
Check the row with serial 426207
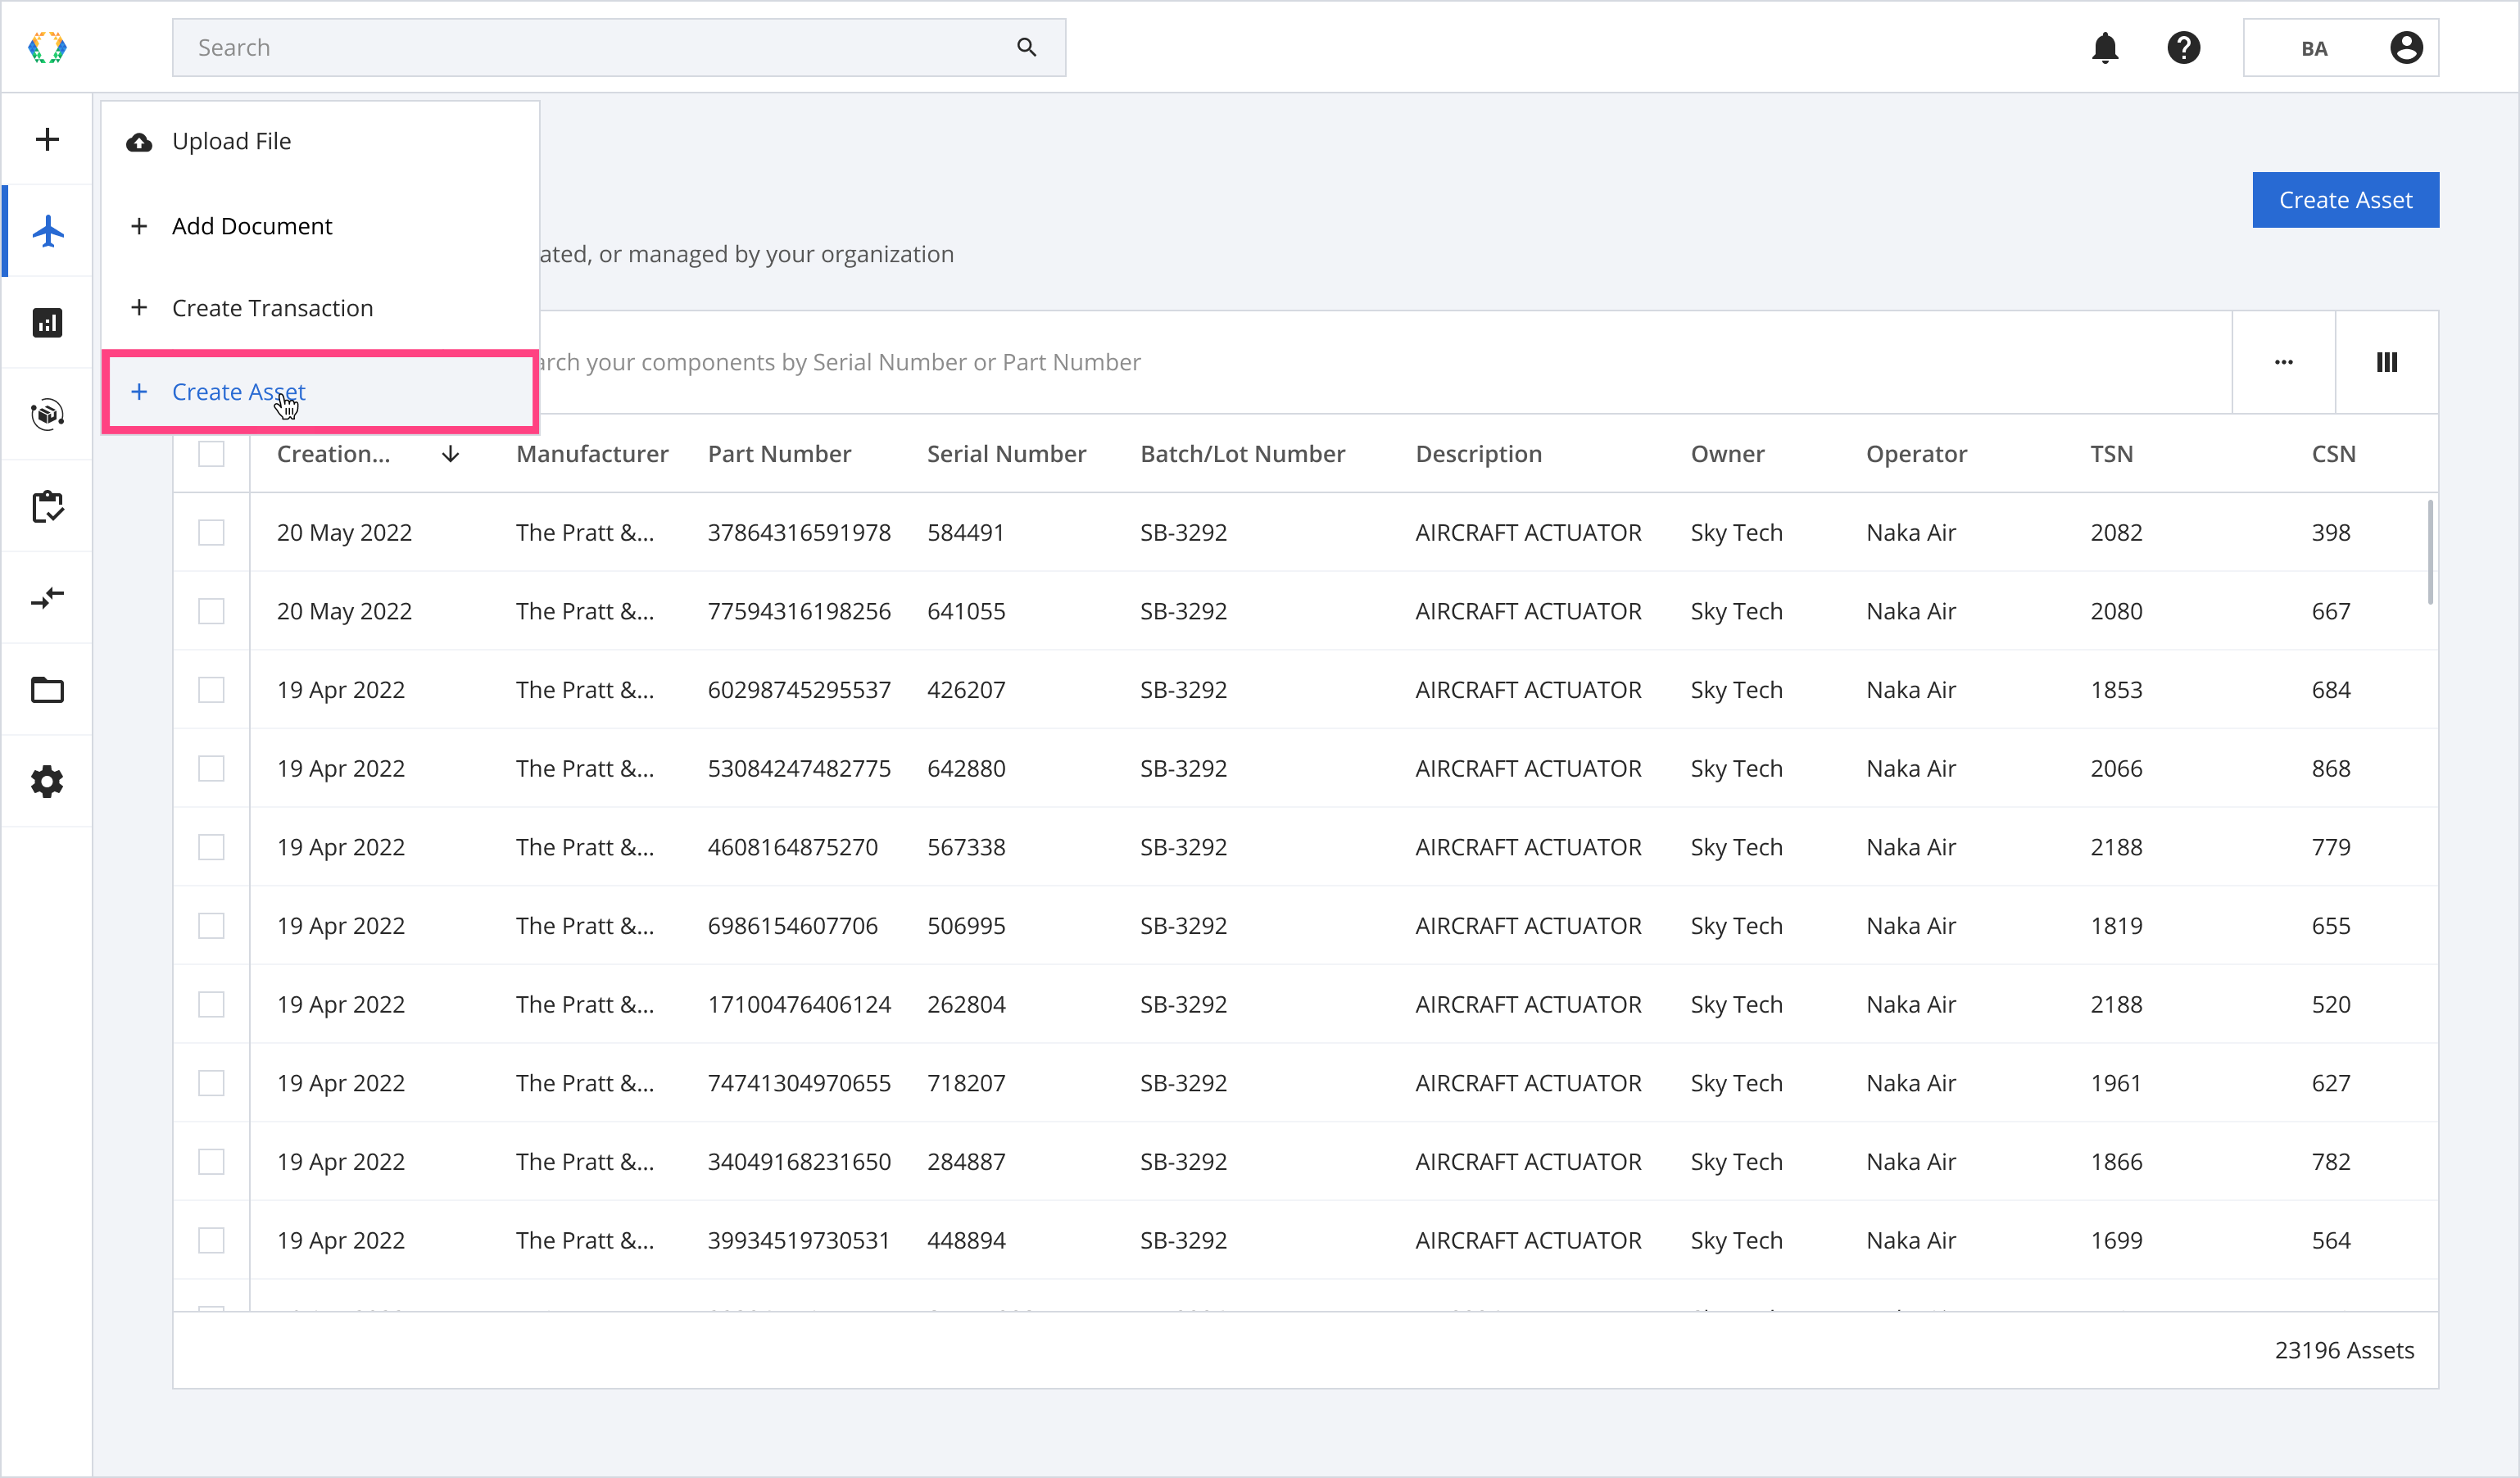click(x=211, y=690)
